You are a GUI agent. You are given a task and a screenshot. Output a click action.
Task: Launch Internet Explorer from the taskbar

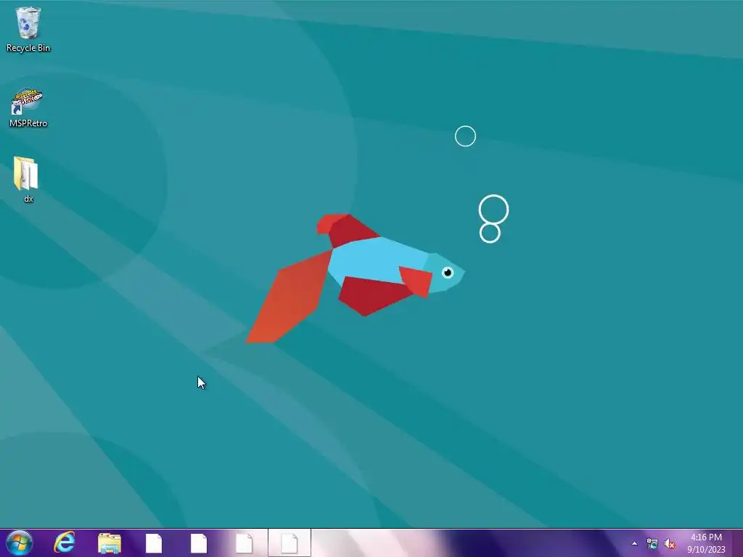pos(65,542)
